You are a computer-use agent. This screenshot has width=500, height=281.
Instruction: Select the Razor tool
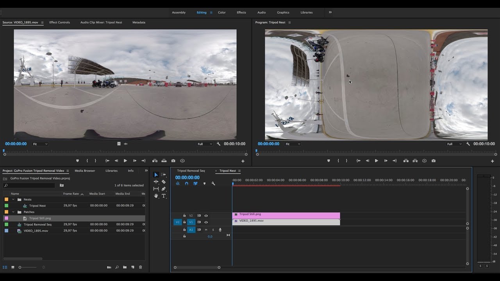164,181
